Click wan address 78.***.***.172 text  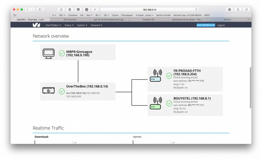pos(189,81)
